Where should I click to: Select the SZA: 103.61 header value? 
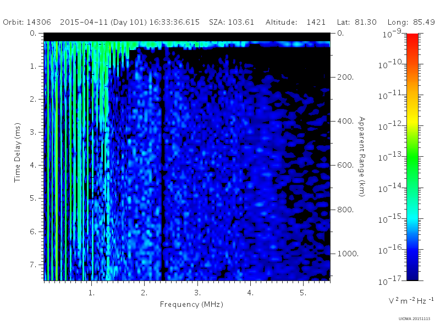232,22
